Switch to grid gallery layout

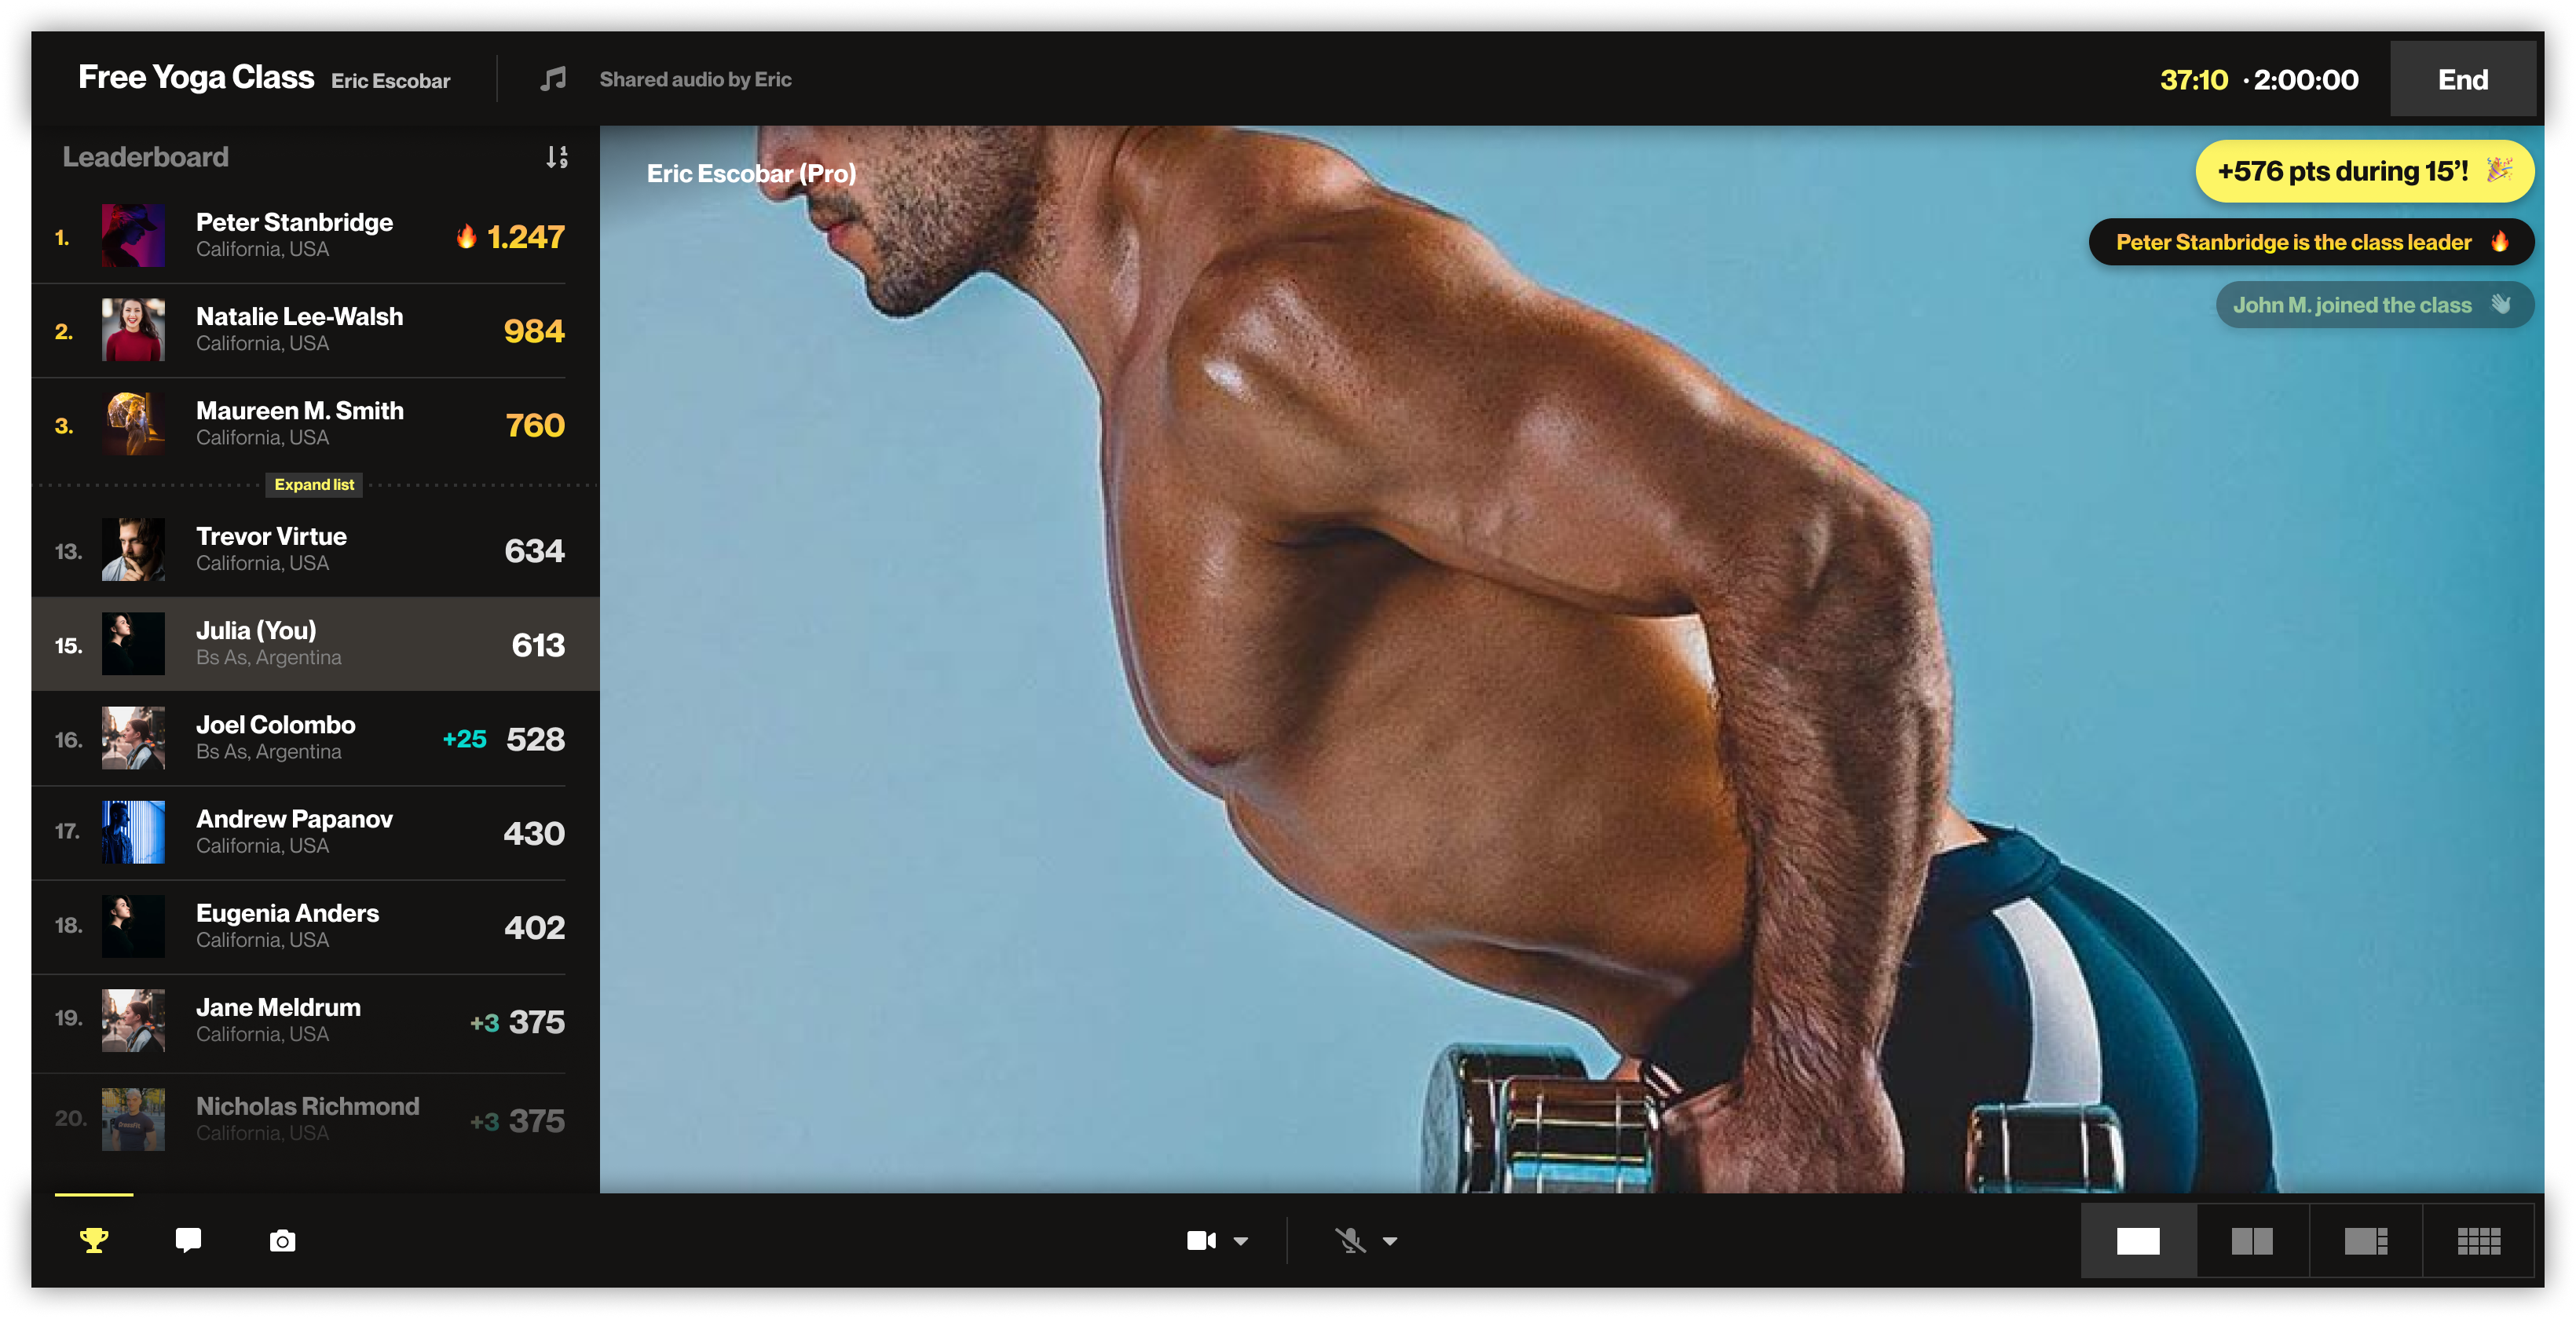click(x=2479, y=1241)
